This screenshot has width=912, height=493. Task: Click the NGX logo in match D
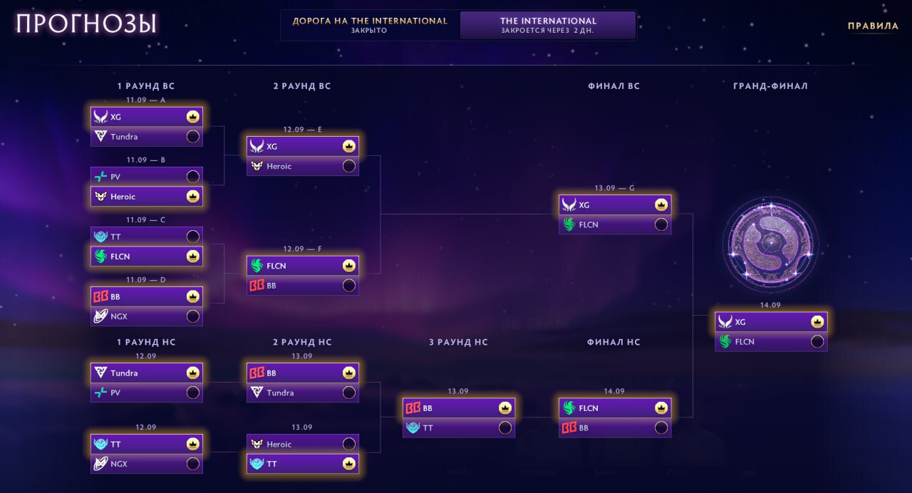tap(100, 316)
